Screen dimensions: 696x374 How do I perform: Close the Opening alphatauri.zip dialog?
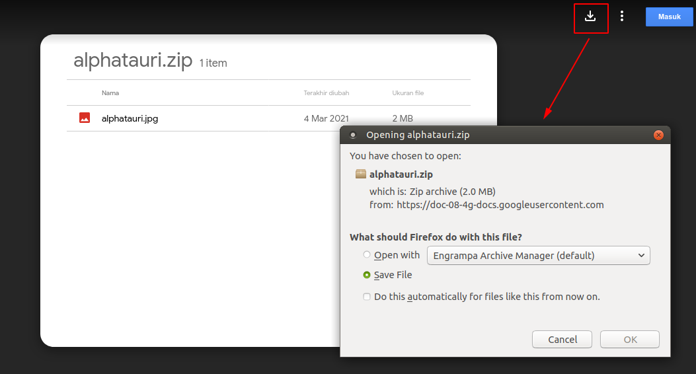pyautogui.click(x=658, y=135)
